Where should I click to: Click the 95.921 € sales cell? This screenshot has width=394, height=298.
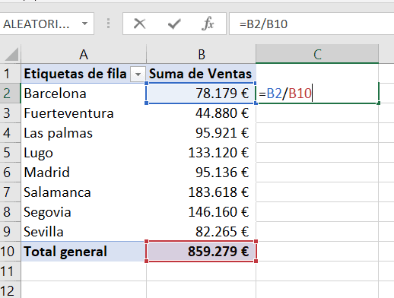[x=201, y=133]
